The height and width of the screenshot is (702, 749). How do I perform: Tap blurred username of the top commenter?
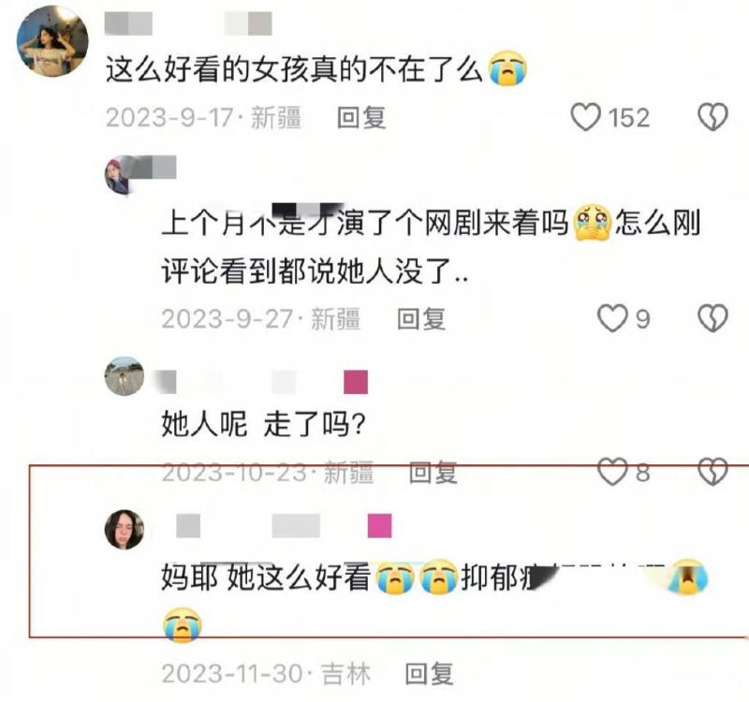click(x=188, y=24)
